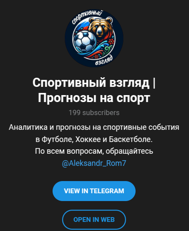
Task: Click the word 'Баскетболе' in the description
Action: coord(131,139)
